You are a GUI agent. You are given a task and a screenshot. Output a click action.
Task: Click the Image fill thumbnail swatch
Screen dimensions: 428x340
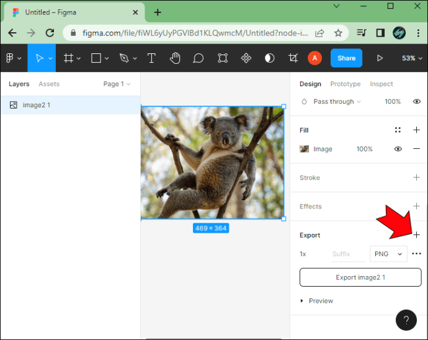304,149
